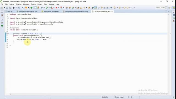The image size is (176, 99).
Task: Open the Debug dropdown arrow
Action: (44, 8)
